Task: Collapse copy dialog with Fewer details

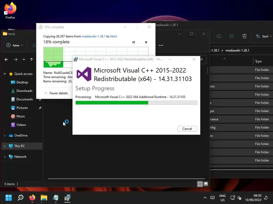Action: click(56, 93)
